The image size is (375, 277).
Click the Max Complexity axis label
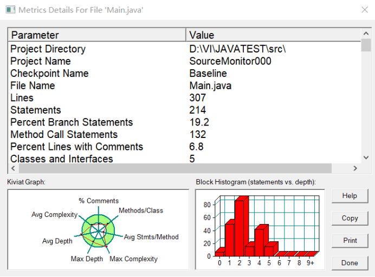point(133,259)
